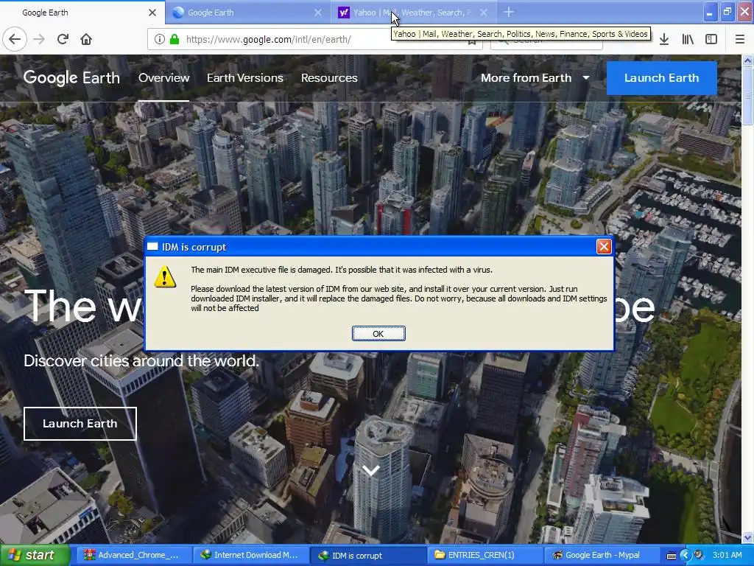The width and height of the screenshot is (754, 566).
Task: Click OK in IDM is corrupt dialog
Action: (378, 334)
